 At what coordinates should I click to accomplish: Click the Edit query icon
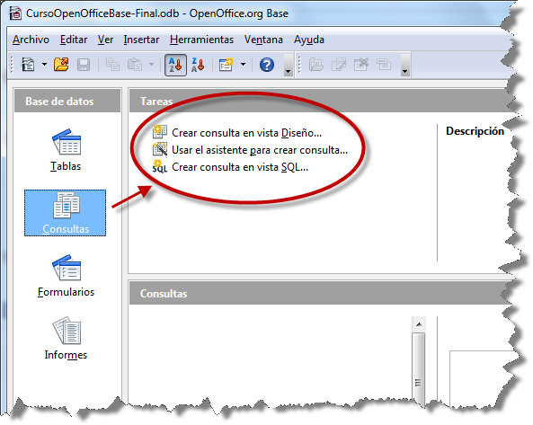(339, 64)
